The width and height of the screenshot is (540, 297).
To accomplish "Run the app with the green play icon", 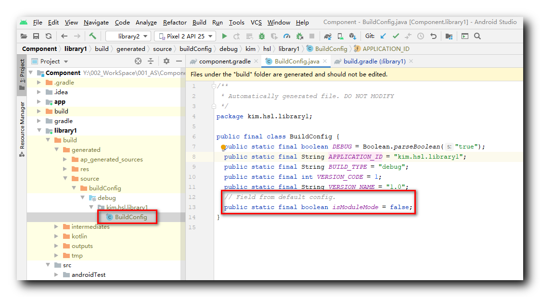I will pyautogui.click(x=225, y=36).
